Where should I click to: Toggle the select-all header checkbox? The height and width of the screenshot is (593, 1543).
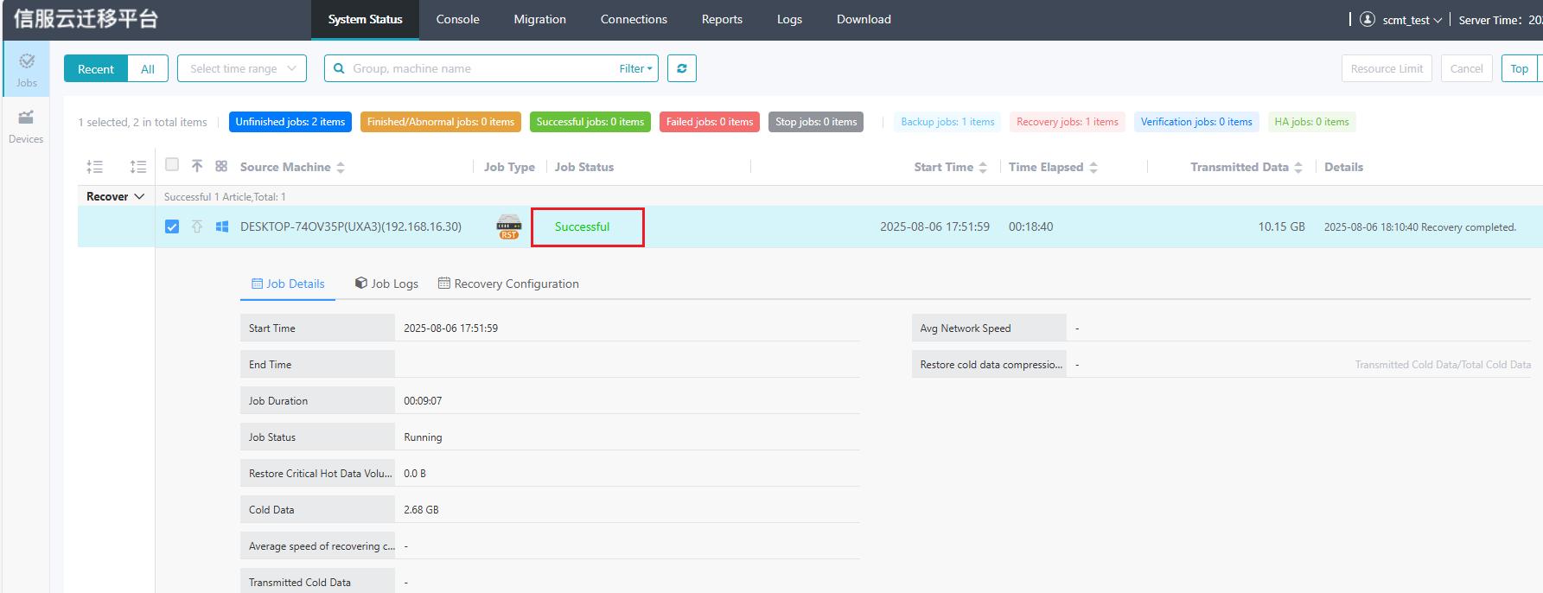[x=172, y=165]
